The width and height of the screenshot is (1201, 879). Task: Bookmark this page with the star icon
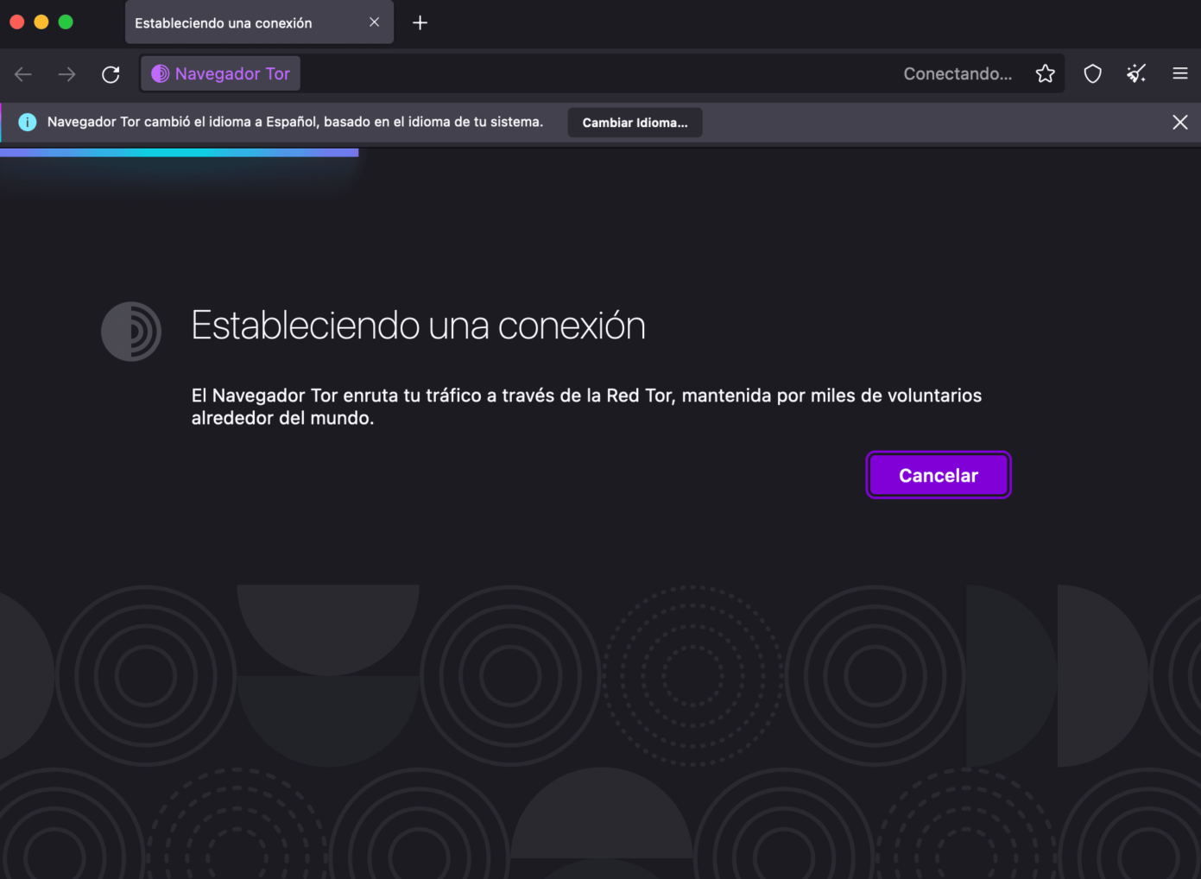[x=1045, y=74]
